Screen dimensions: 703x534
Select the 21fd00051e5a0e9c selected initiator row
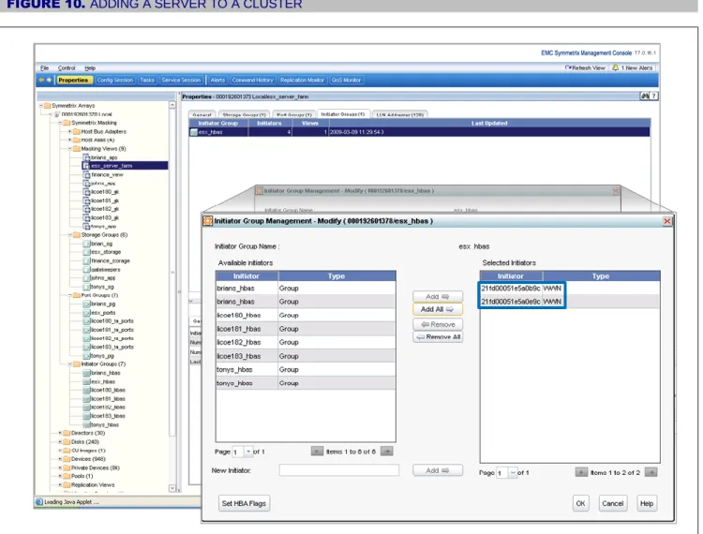[x=570, y=302]
